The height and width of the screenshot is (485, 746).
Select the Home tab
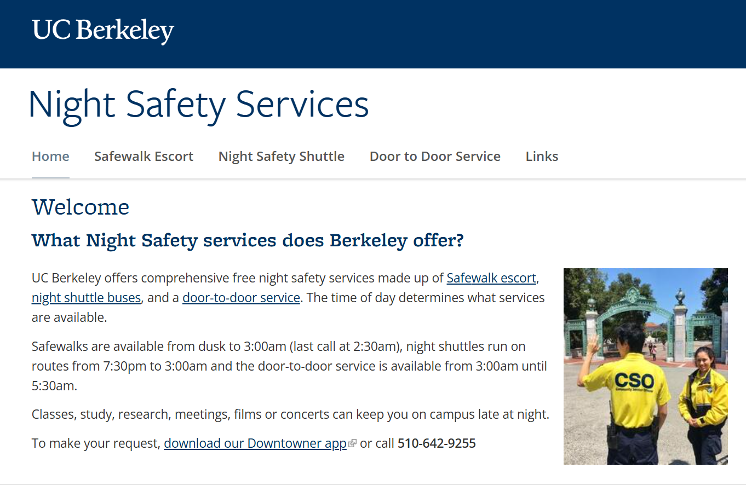pyautogui.click(x=50, y=157)
